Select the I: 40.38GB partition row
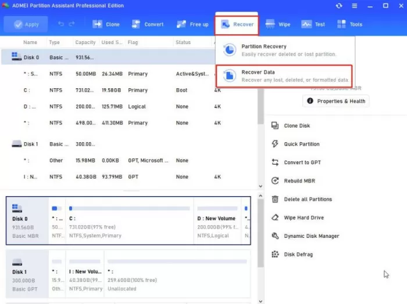 click(129, 176)
